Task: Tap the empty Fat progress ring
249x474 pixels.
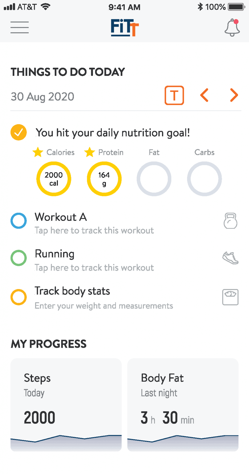Action: (154, 179)
